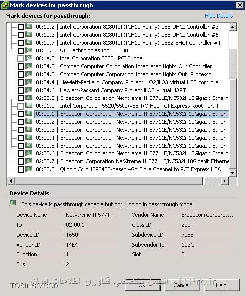Click the vSphere icon in the title bar

pyautogui.click(x=5, y=5)
